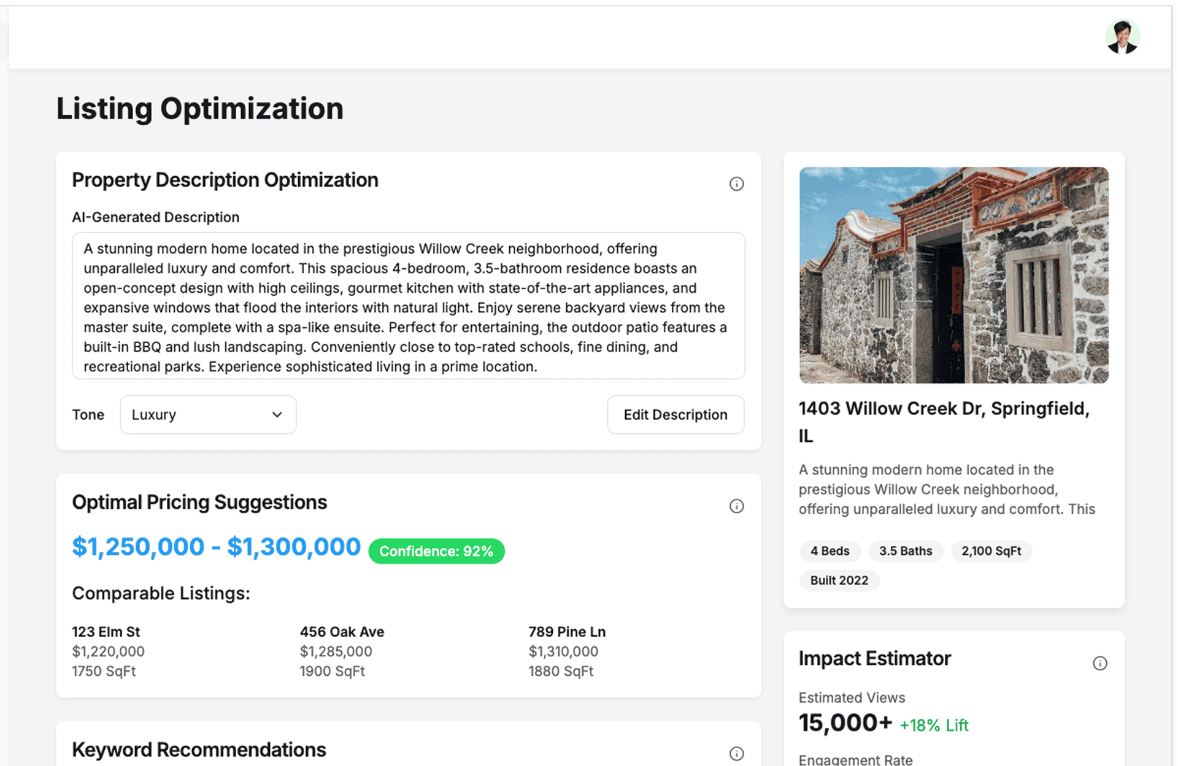Click info icon beside Optimal Pricing Suggestions
Screen dimensions: 1178x766
[x=736, y=506]
